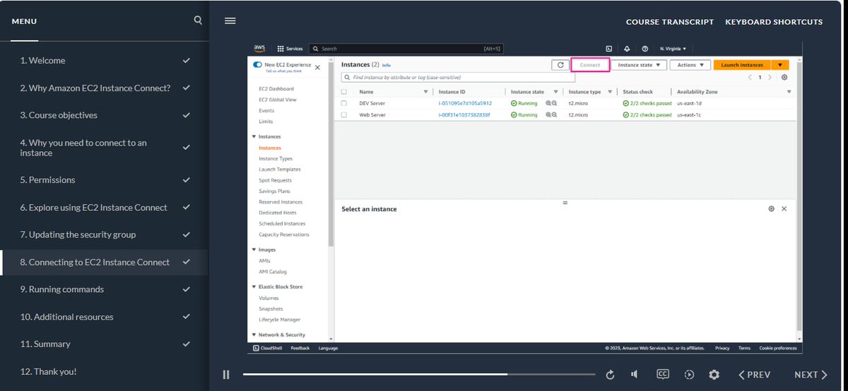Sort by the Name column arrow

(x=425, y=92)
